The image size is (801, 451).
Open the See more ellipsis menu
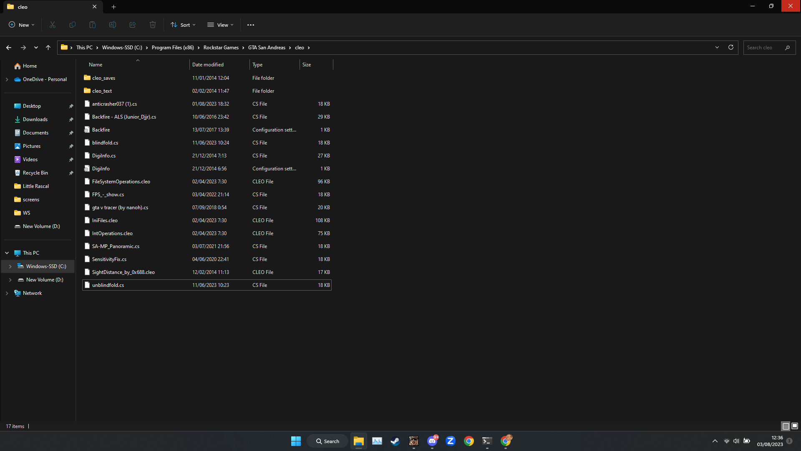coord(251,25)
